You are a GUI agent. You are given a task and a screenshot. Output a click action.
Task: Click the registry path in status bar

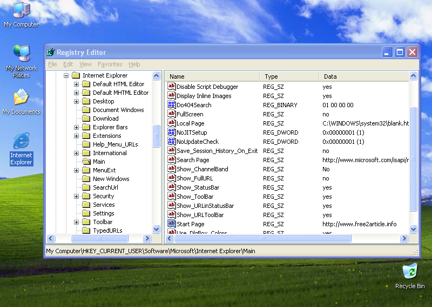pos(151,251)
